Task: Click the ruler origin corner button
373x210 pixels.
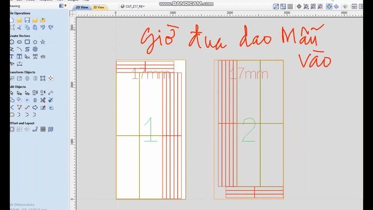Action: click(x=72, y=14)
